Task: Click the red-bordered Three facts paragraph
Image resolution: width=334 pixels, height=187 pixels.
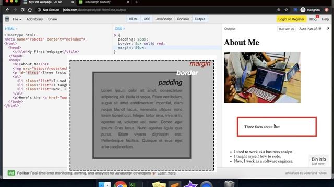Action: tap(277, 127)
